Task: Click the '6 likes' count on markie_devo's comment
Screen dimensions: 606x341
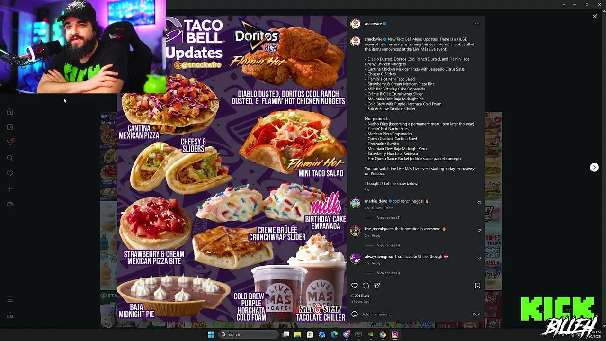Action: 376,208
